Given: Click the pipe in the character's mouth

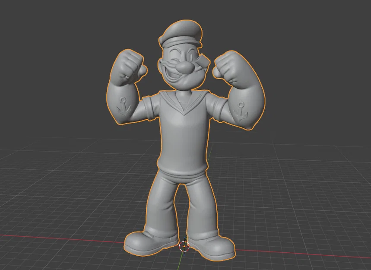Looking at the screenshot, I should coord(202,60).
